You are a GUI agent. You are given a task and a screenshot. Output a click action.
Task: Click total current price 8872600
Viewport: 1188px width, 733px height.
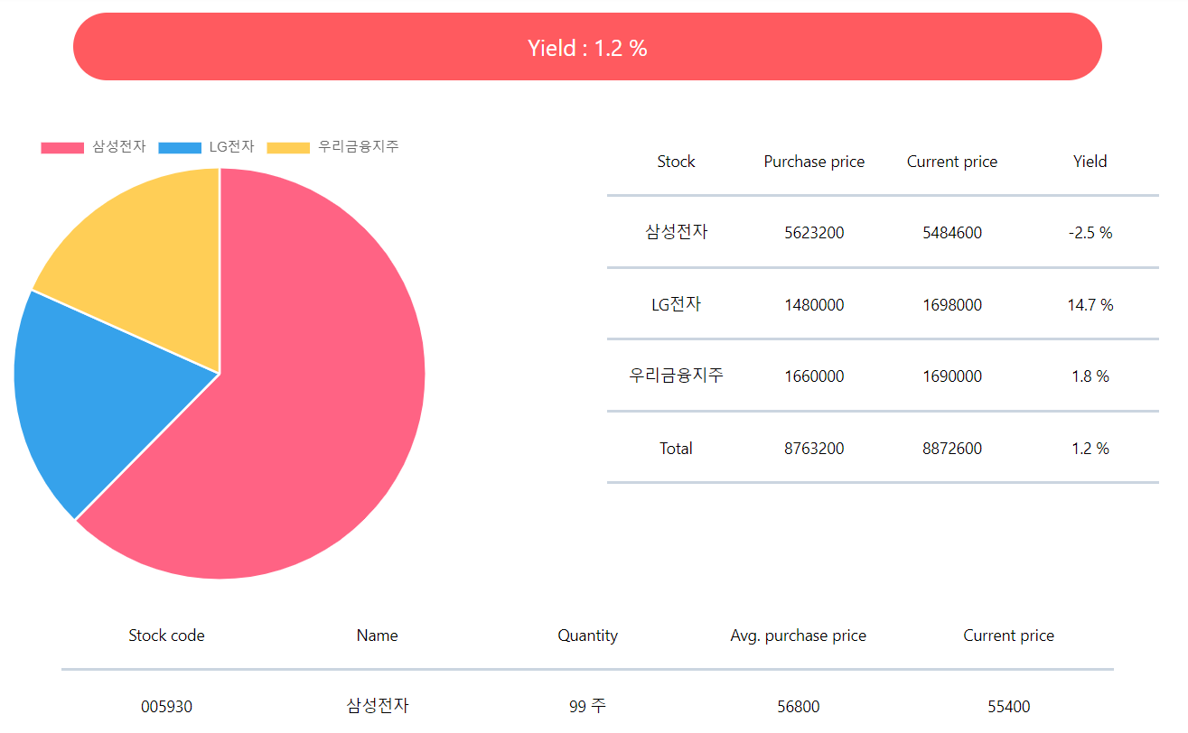click(x=952, y=449)
